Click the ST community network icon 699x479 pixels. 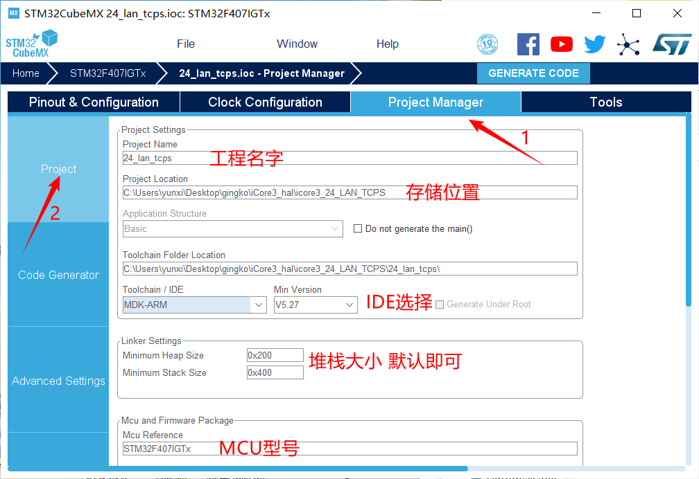pyautogui.click(x=628, y=44)
